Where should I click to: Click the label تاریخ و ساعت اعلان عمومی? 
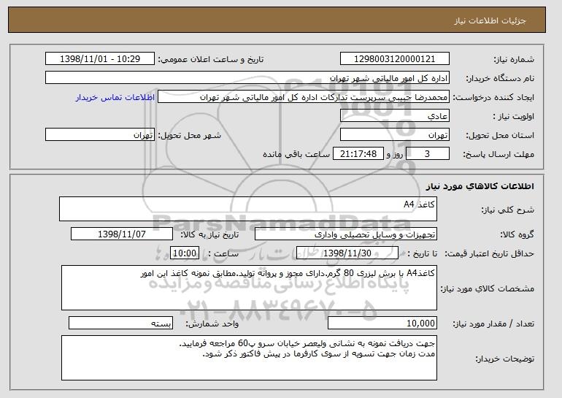click(211, 59)
